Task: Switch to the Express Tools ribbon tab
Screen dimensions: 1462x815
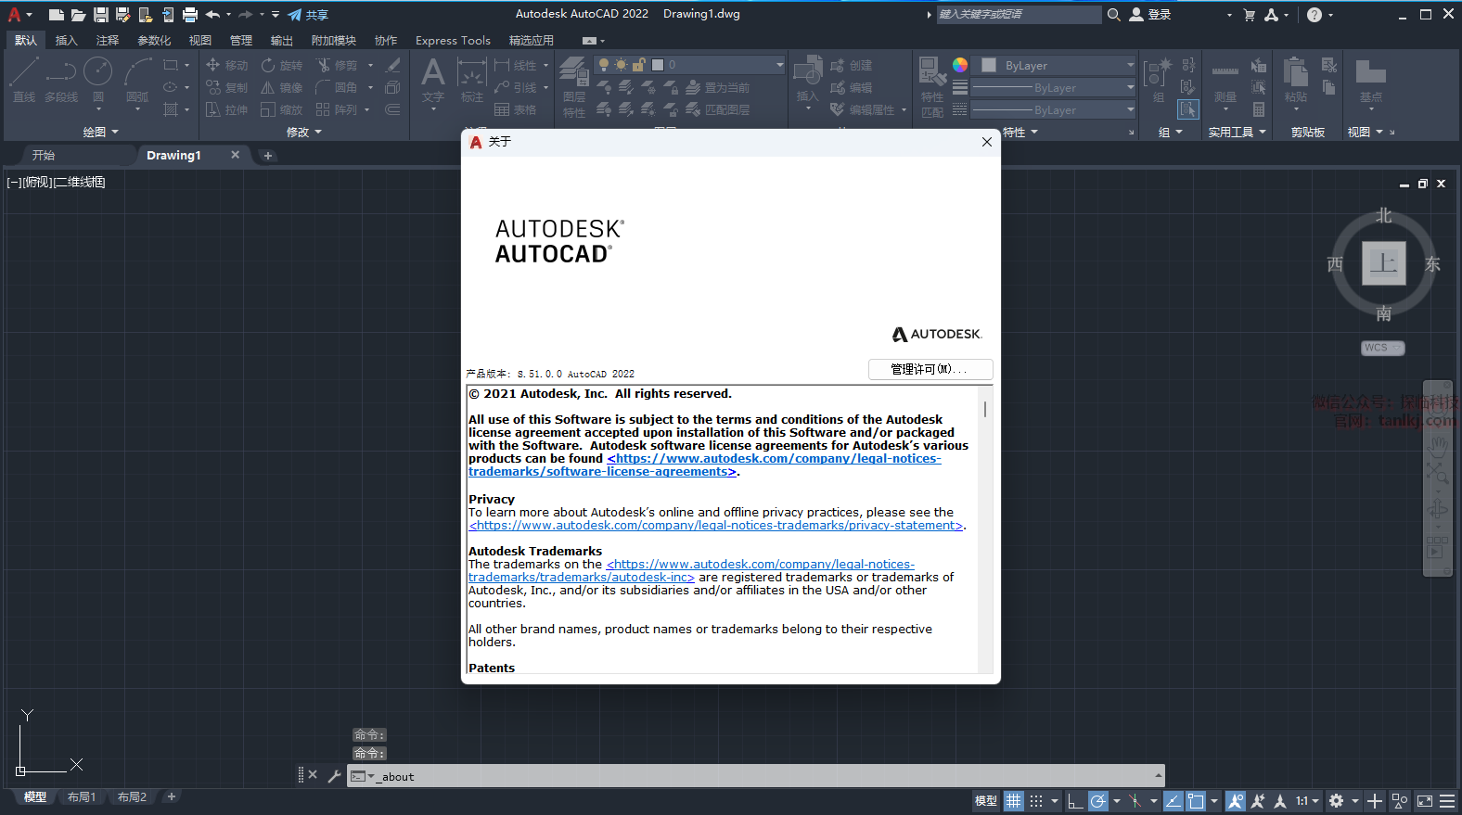Action: [x=453, y=41]
